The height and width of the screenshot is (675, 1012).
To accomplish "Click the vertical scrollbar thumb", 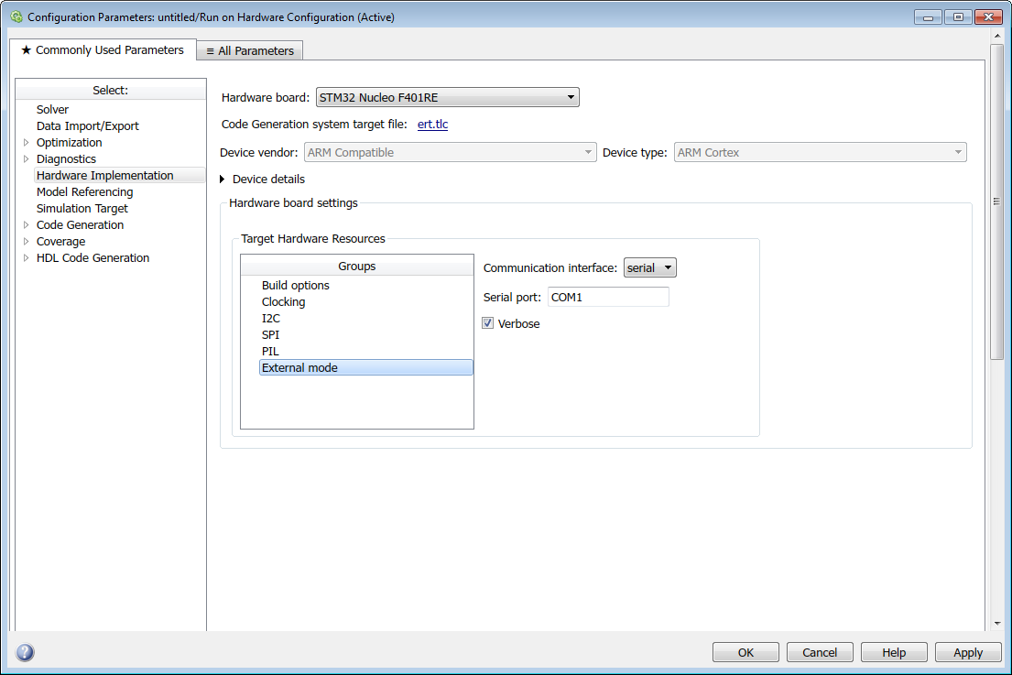I will (996, 201).
